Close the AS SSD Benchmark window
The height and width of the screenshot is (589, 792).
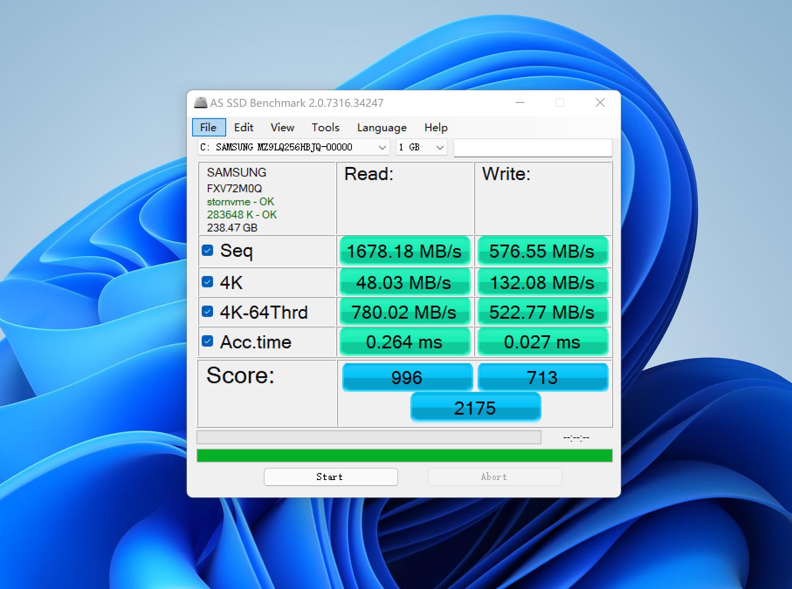click(600, 103)
